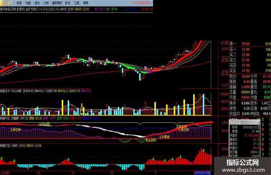
Task: Click the 买一 price 27.99
Action: 245,49
